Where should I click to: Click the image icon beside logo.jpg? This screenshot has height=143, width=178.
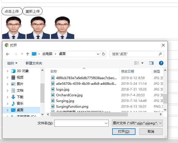[53, 89]
